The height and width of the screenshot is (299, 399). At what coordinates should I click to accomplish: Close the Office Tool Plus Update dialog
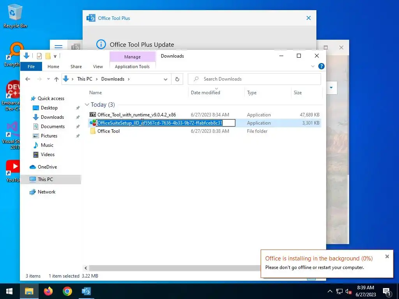(x=309, y=18)
